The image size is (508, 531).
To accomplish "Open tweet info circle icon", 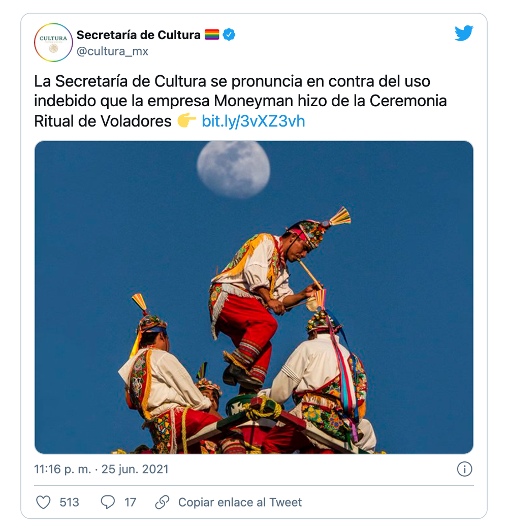I will [464, 470].
